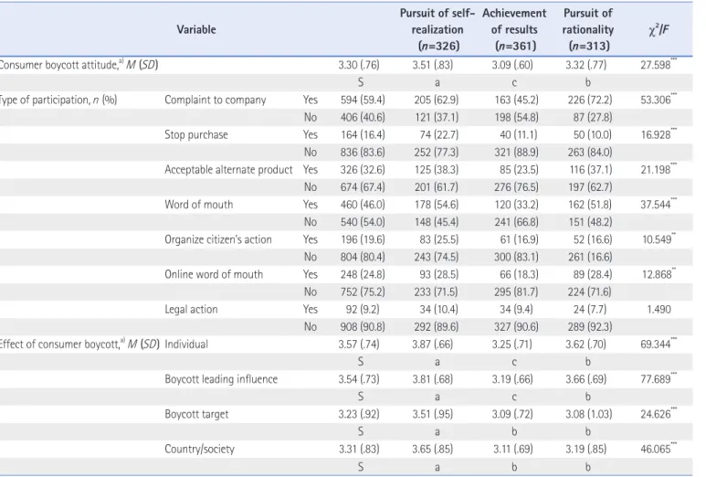
Task: Click the value "24.626"
Action: point(656,414)
